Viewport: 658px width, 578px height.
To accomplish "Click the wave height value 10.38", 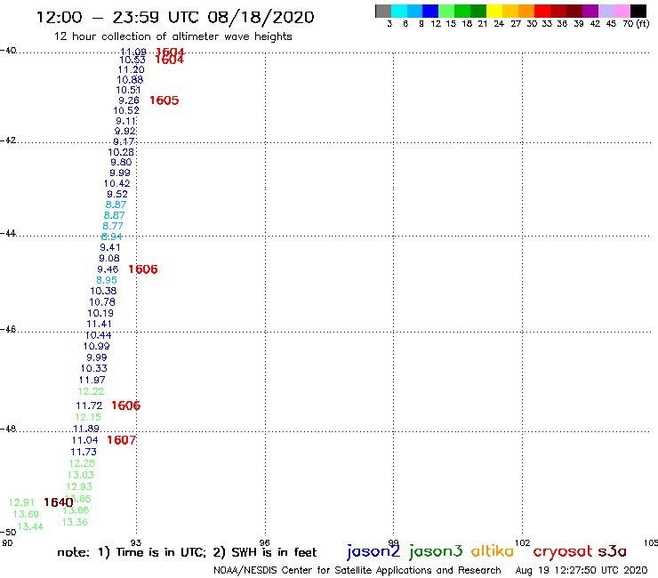I will pyautogui.click(x=103, y=291).
